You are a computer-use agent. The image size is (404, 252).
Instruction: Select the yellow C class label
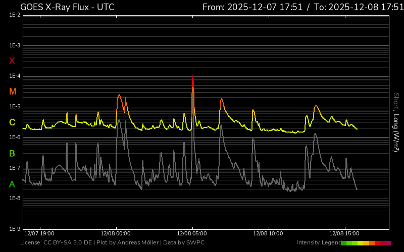pyautogui.click(x=12, y=122)
